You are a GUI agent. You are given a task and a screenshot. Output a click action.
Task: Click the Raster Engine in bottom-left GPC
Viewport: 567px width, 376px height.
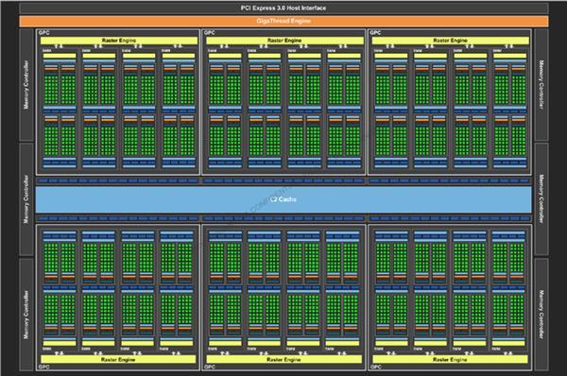pos(118,359)
